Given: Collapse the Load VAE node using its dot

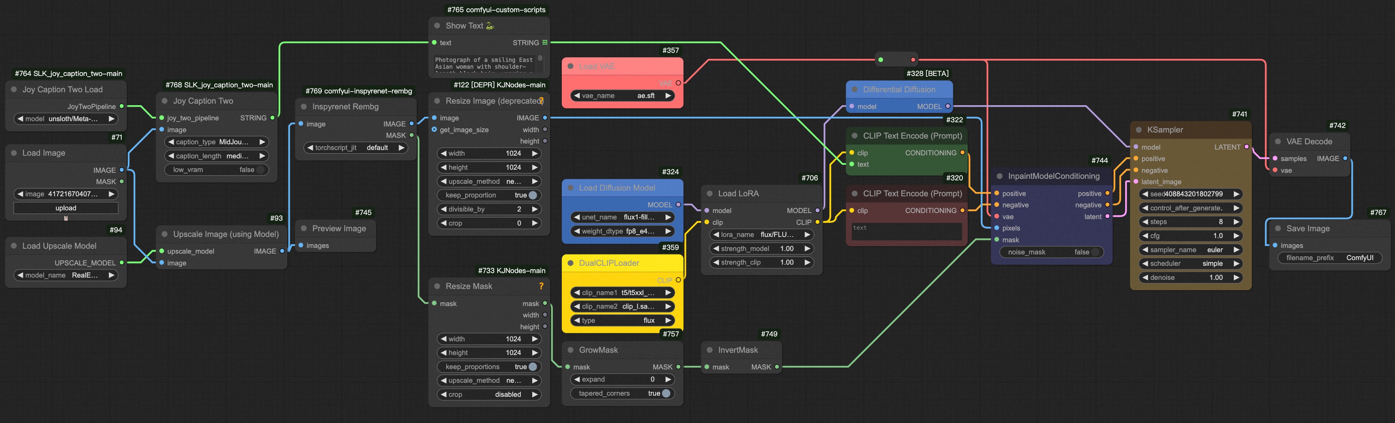Looking at the screenshot, I should point(570,66).
